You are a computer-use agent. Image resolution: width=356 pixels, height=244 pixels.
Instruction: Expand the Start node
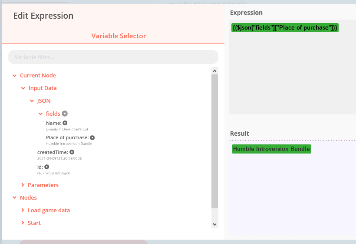[23, 223]
